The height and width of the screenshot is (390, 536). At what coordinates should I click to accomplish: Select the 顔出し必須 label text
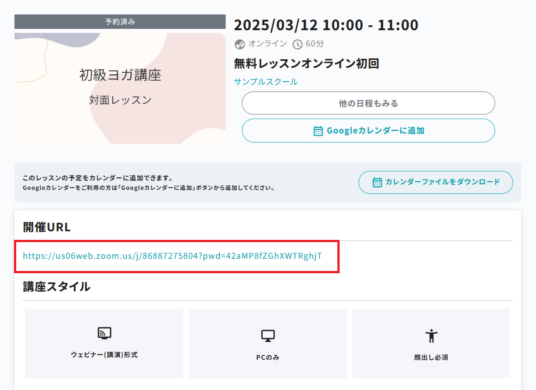click(431, 358)
